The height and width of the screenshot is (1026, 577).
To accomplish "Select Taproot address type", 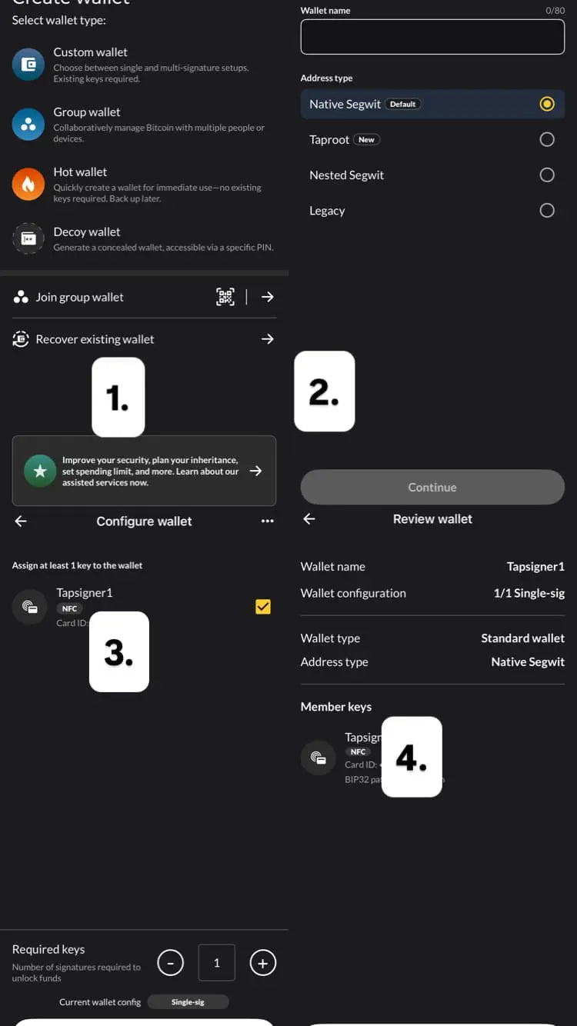I will (x=432, y=139).
